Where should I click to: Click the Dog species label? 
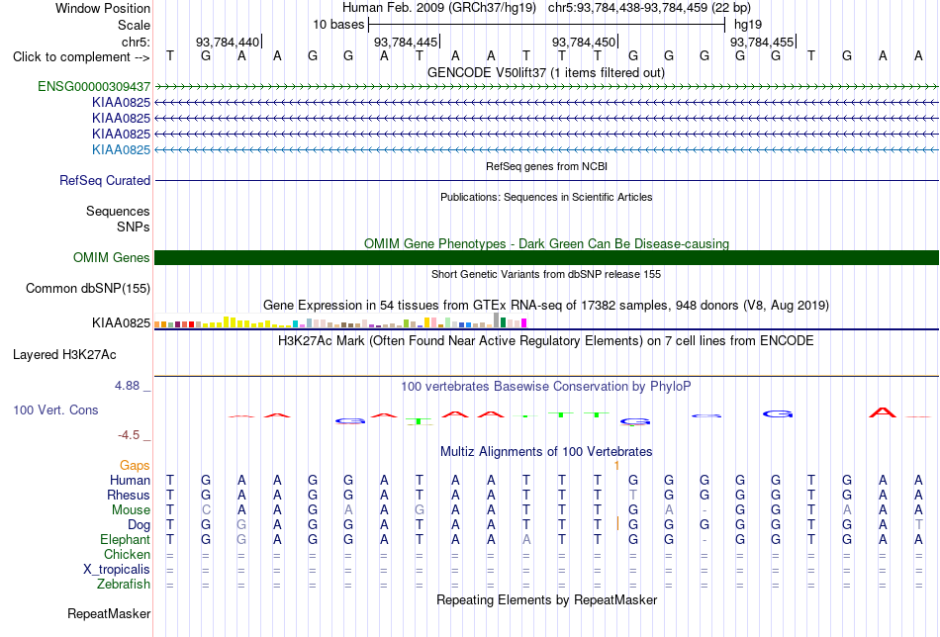click(139, 525)
